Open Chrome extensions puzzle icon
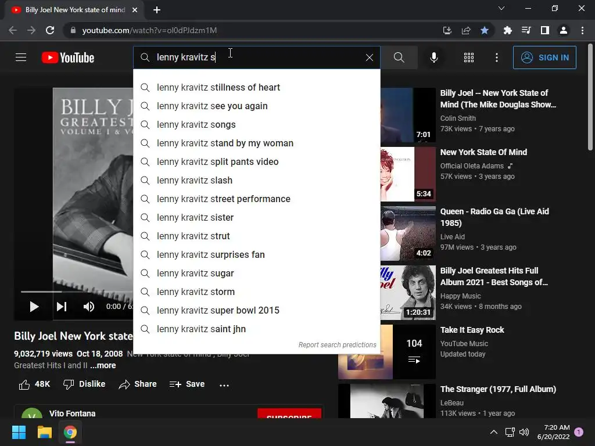Image resolution: width=595 pixels, height=446 pixels. pyautogui.click(x=507, y=30)
